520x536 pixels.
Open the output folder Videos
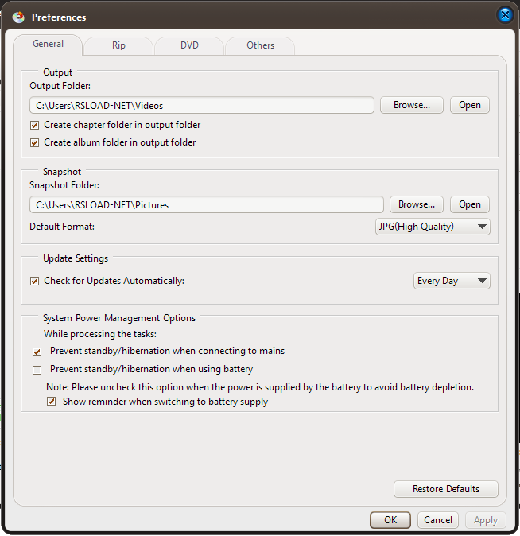[469, 105]
